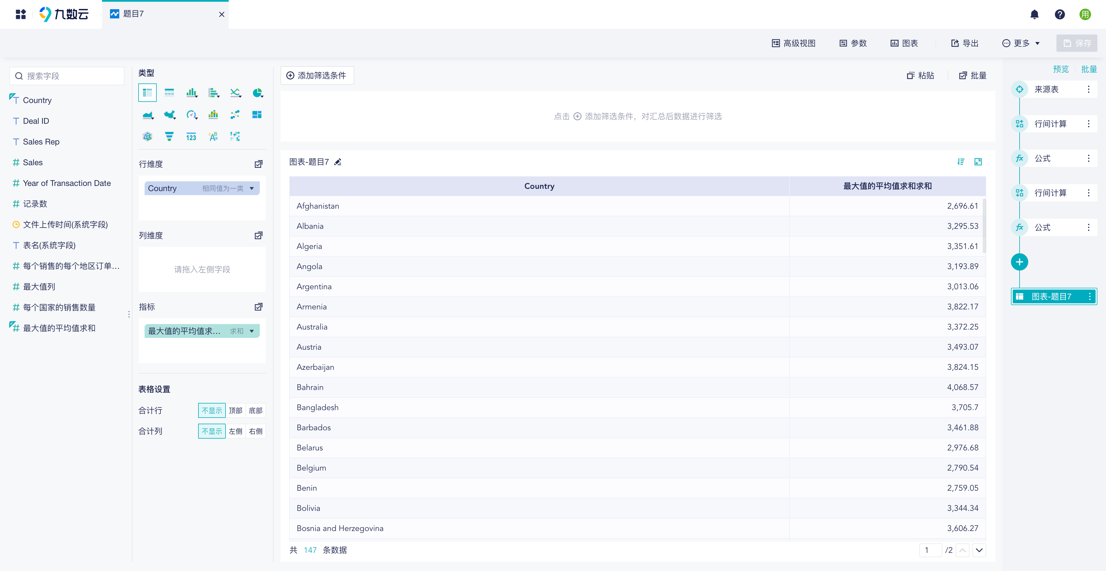Switch to the 题目7 tab

coord(165,14)
